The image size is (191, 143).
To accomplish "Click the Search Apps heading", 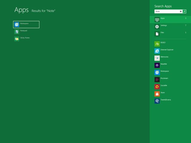I will (x=163, y=6).
